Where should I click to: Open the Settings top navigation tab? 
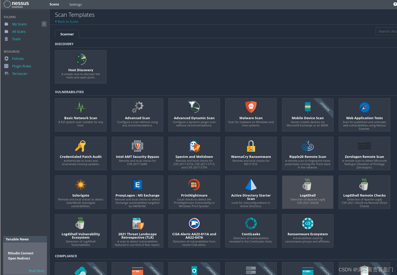click(75, 4)
